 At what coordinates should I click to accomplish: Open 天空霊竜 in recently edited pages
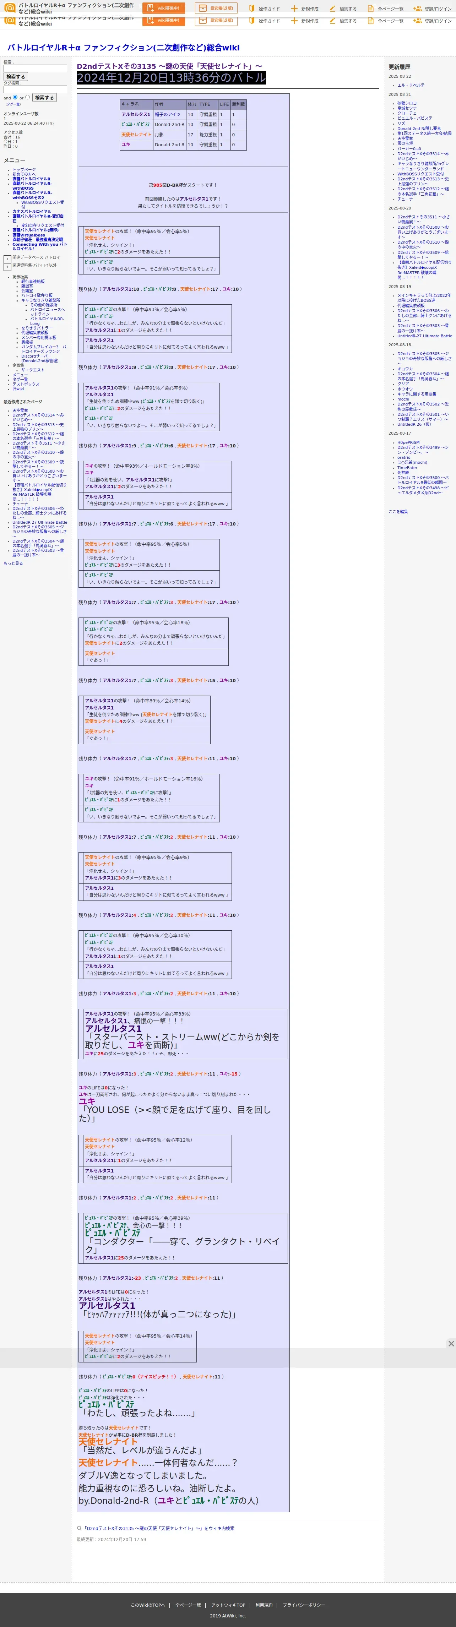pos(20,410)
